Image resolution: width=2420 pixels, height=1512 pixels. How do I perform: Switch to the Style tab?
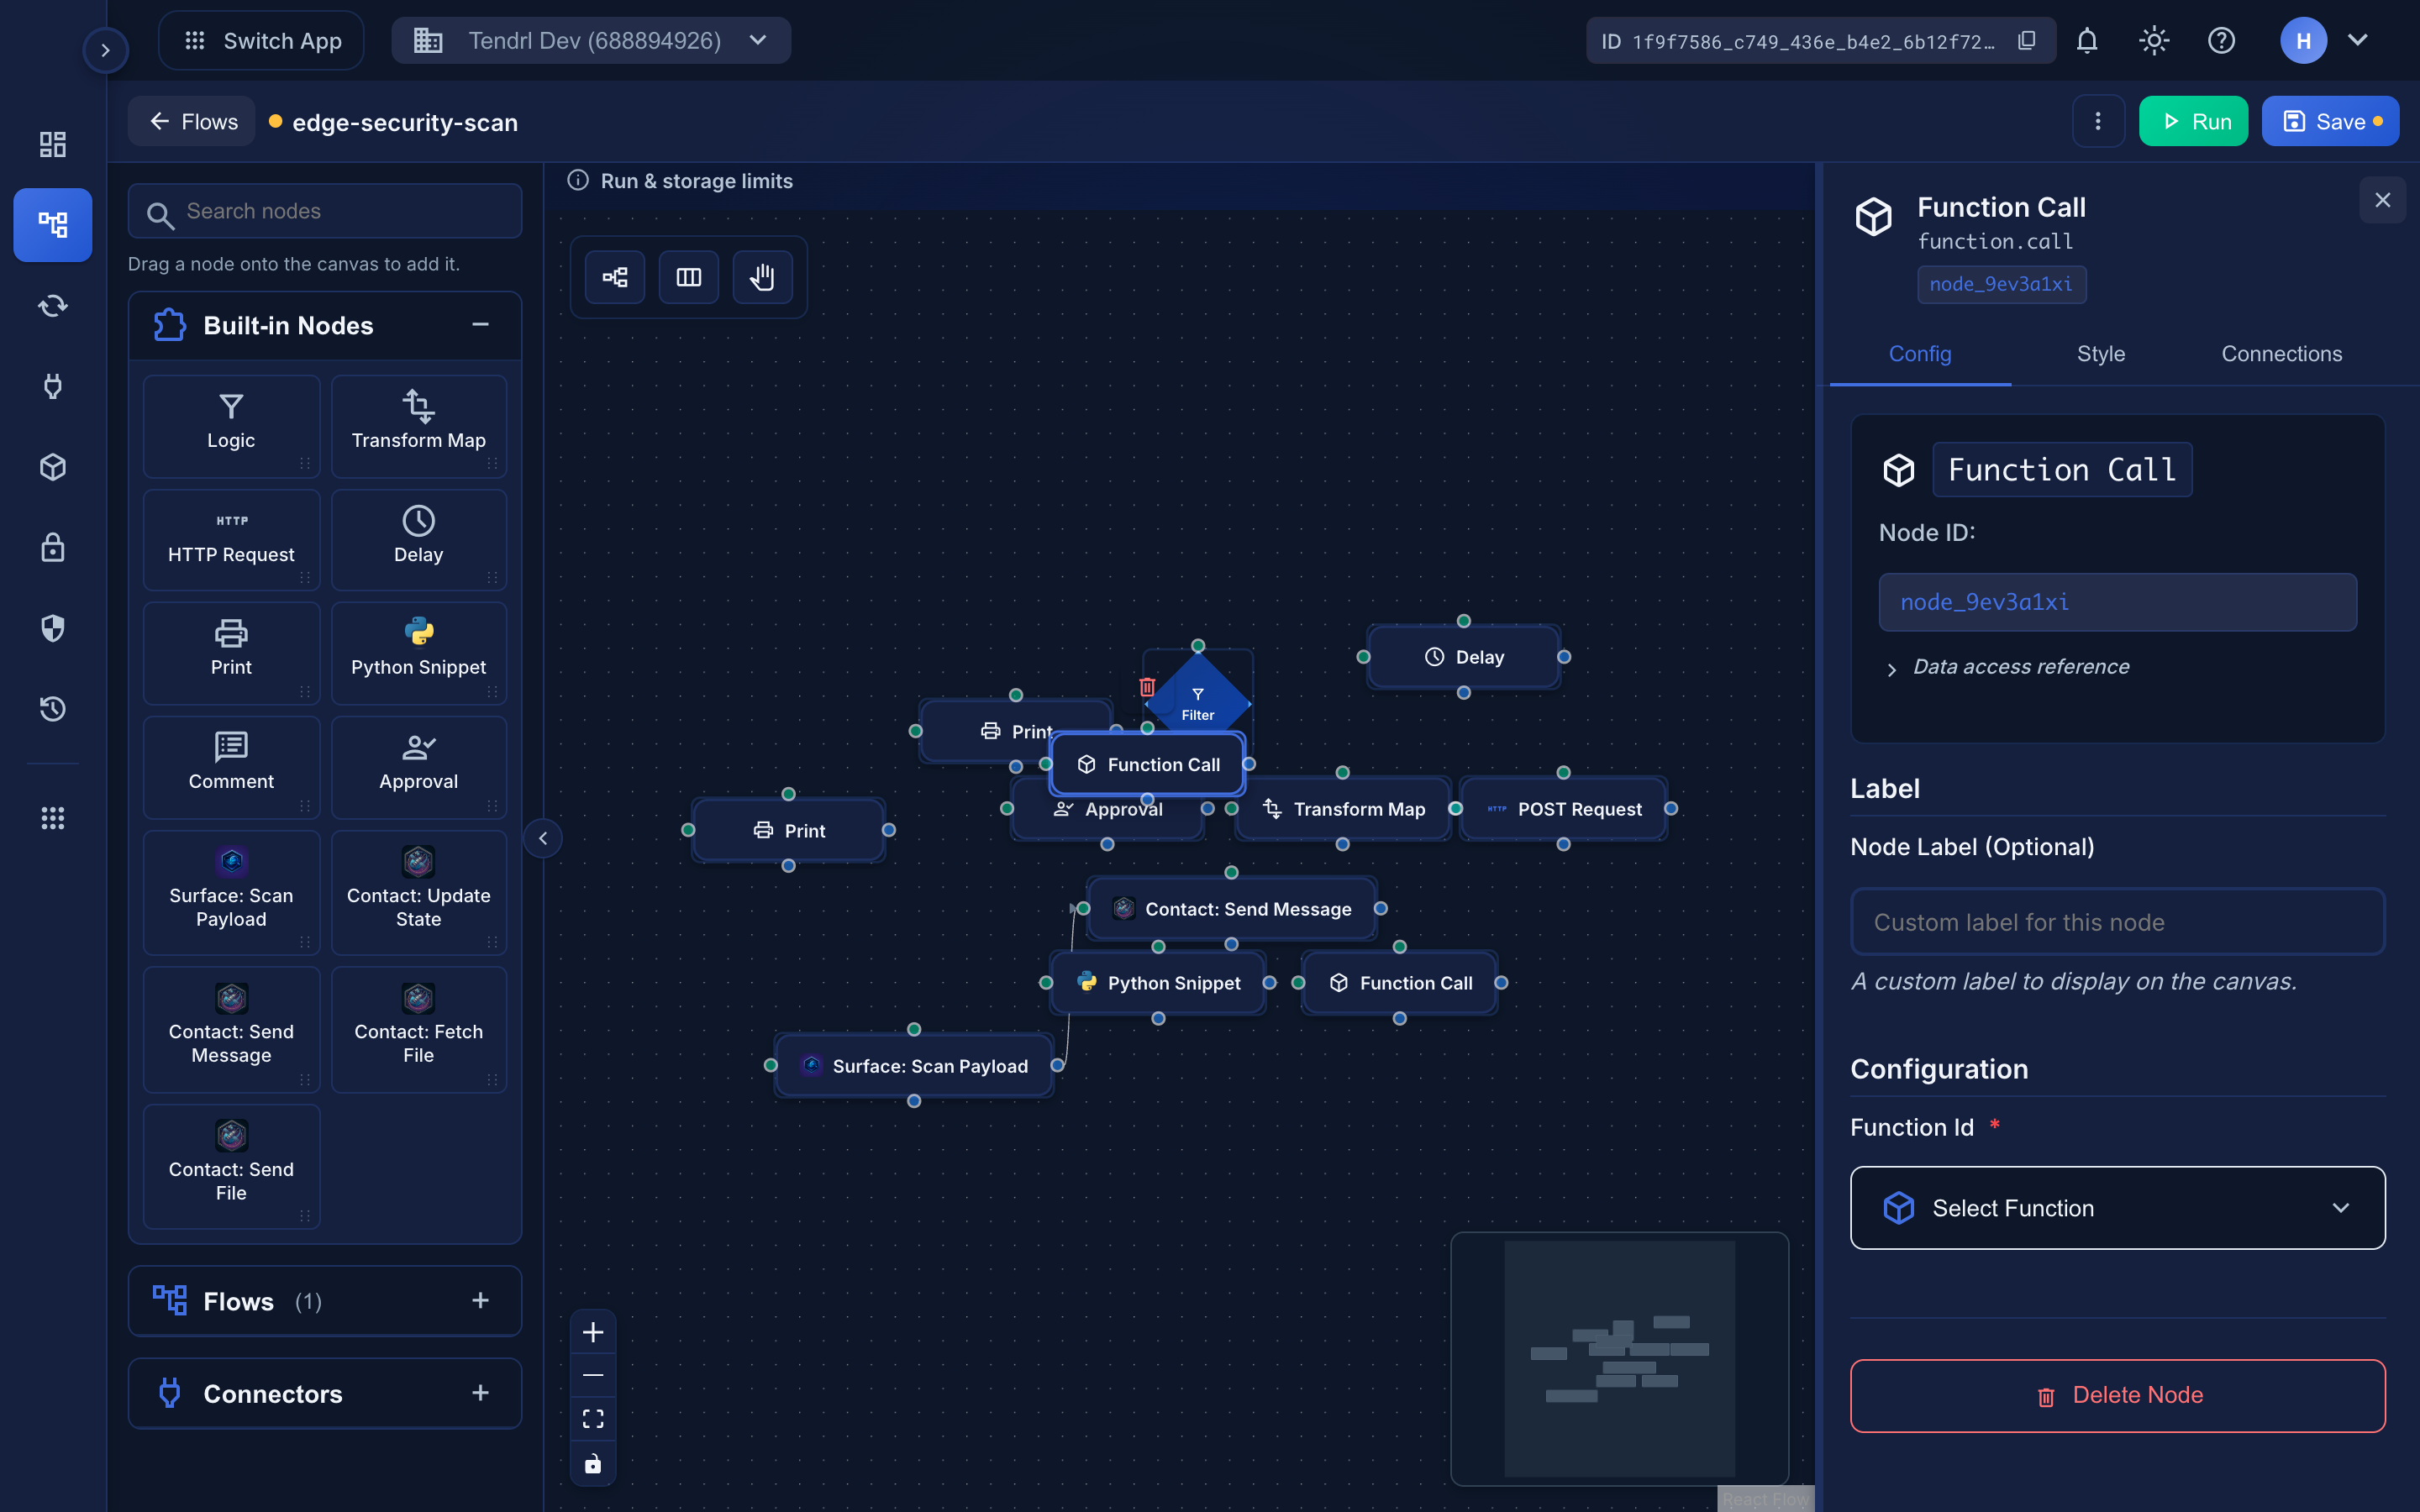pos(2101,354)
